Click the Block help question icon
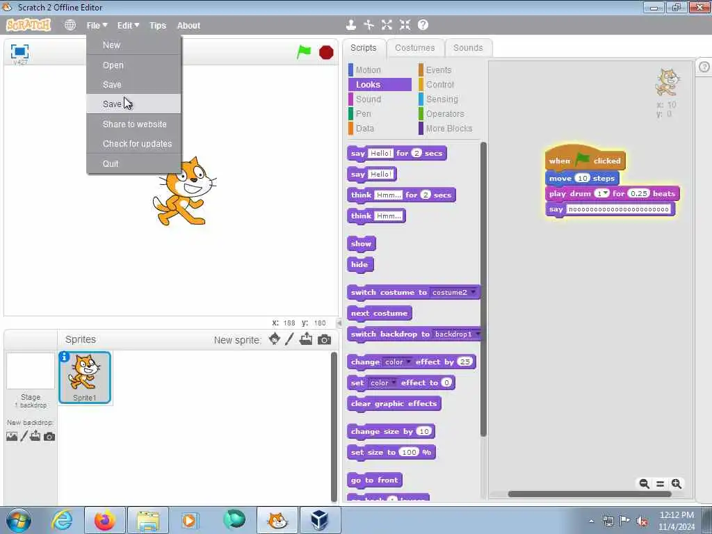Image resolution: width=712 pixels, height=534 pixels. coord(423,25)
